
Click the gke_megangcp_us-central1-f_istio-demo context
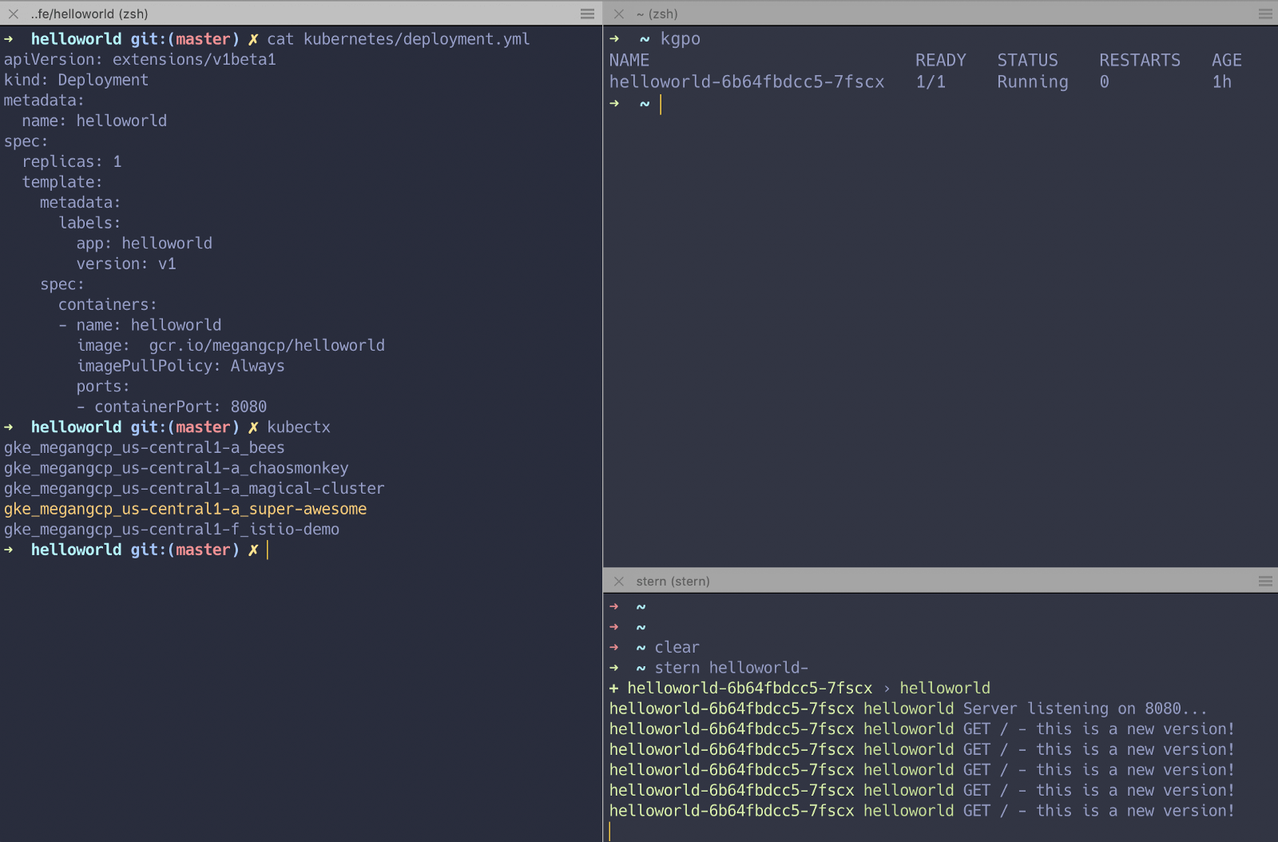tap(172, 530)
